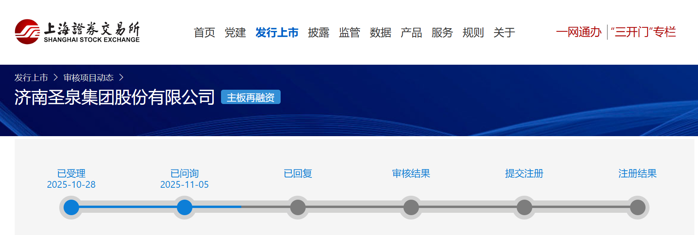Image resolution: width=698 pixels, height=235 pixels.
Task: Open the 服务 menu item
Action: (x=442, y=33)
